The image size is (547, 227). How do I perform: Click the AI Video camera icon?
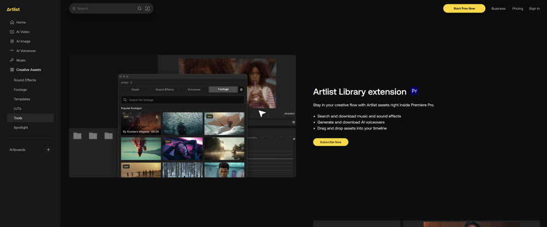pyautogui.click(x=12, y=32)
